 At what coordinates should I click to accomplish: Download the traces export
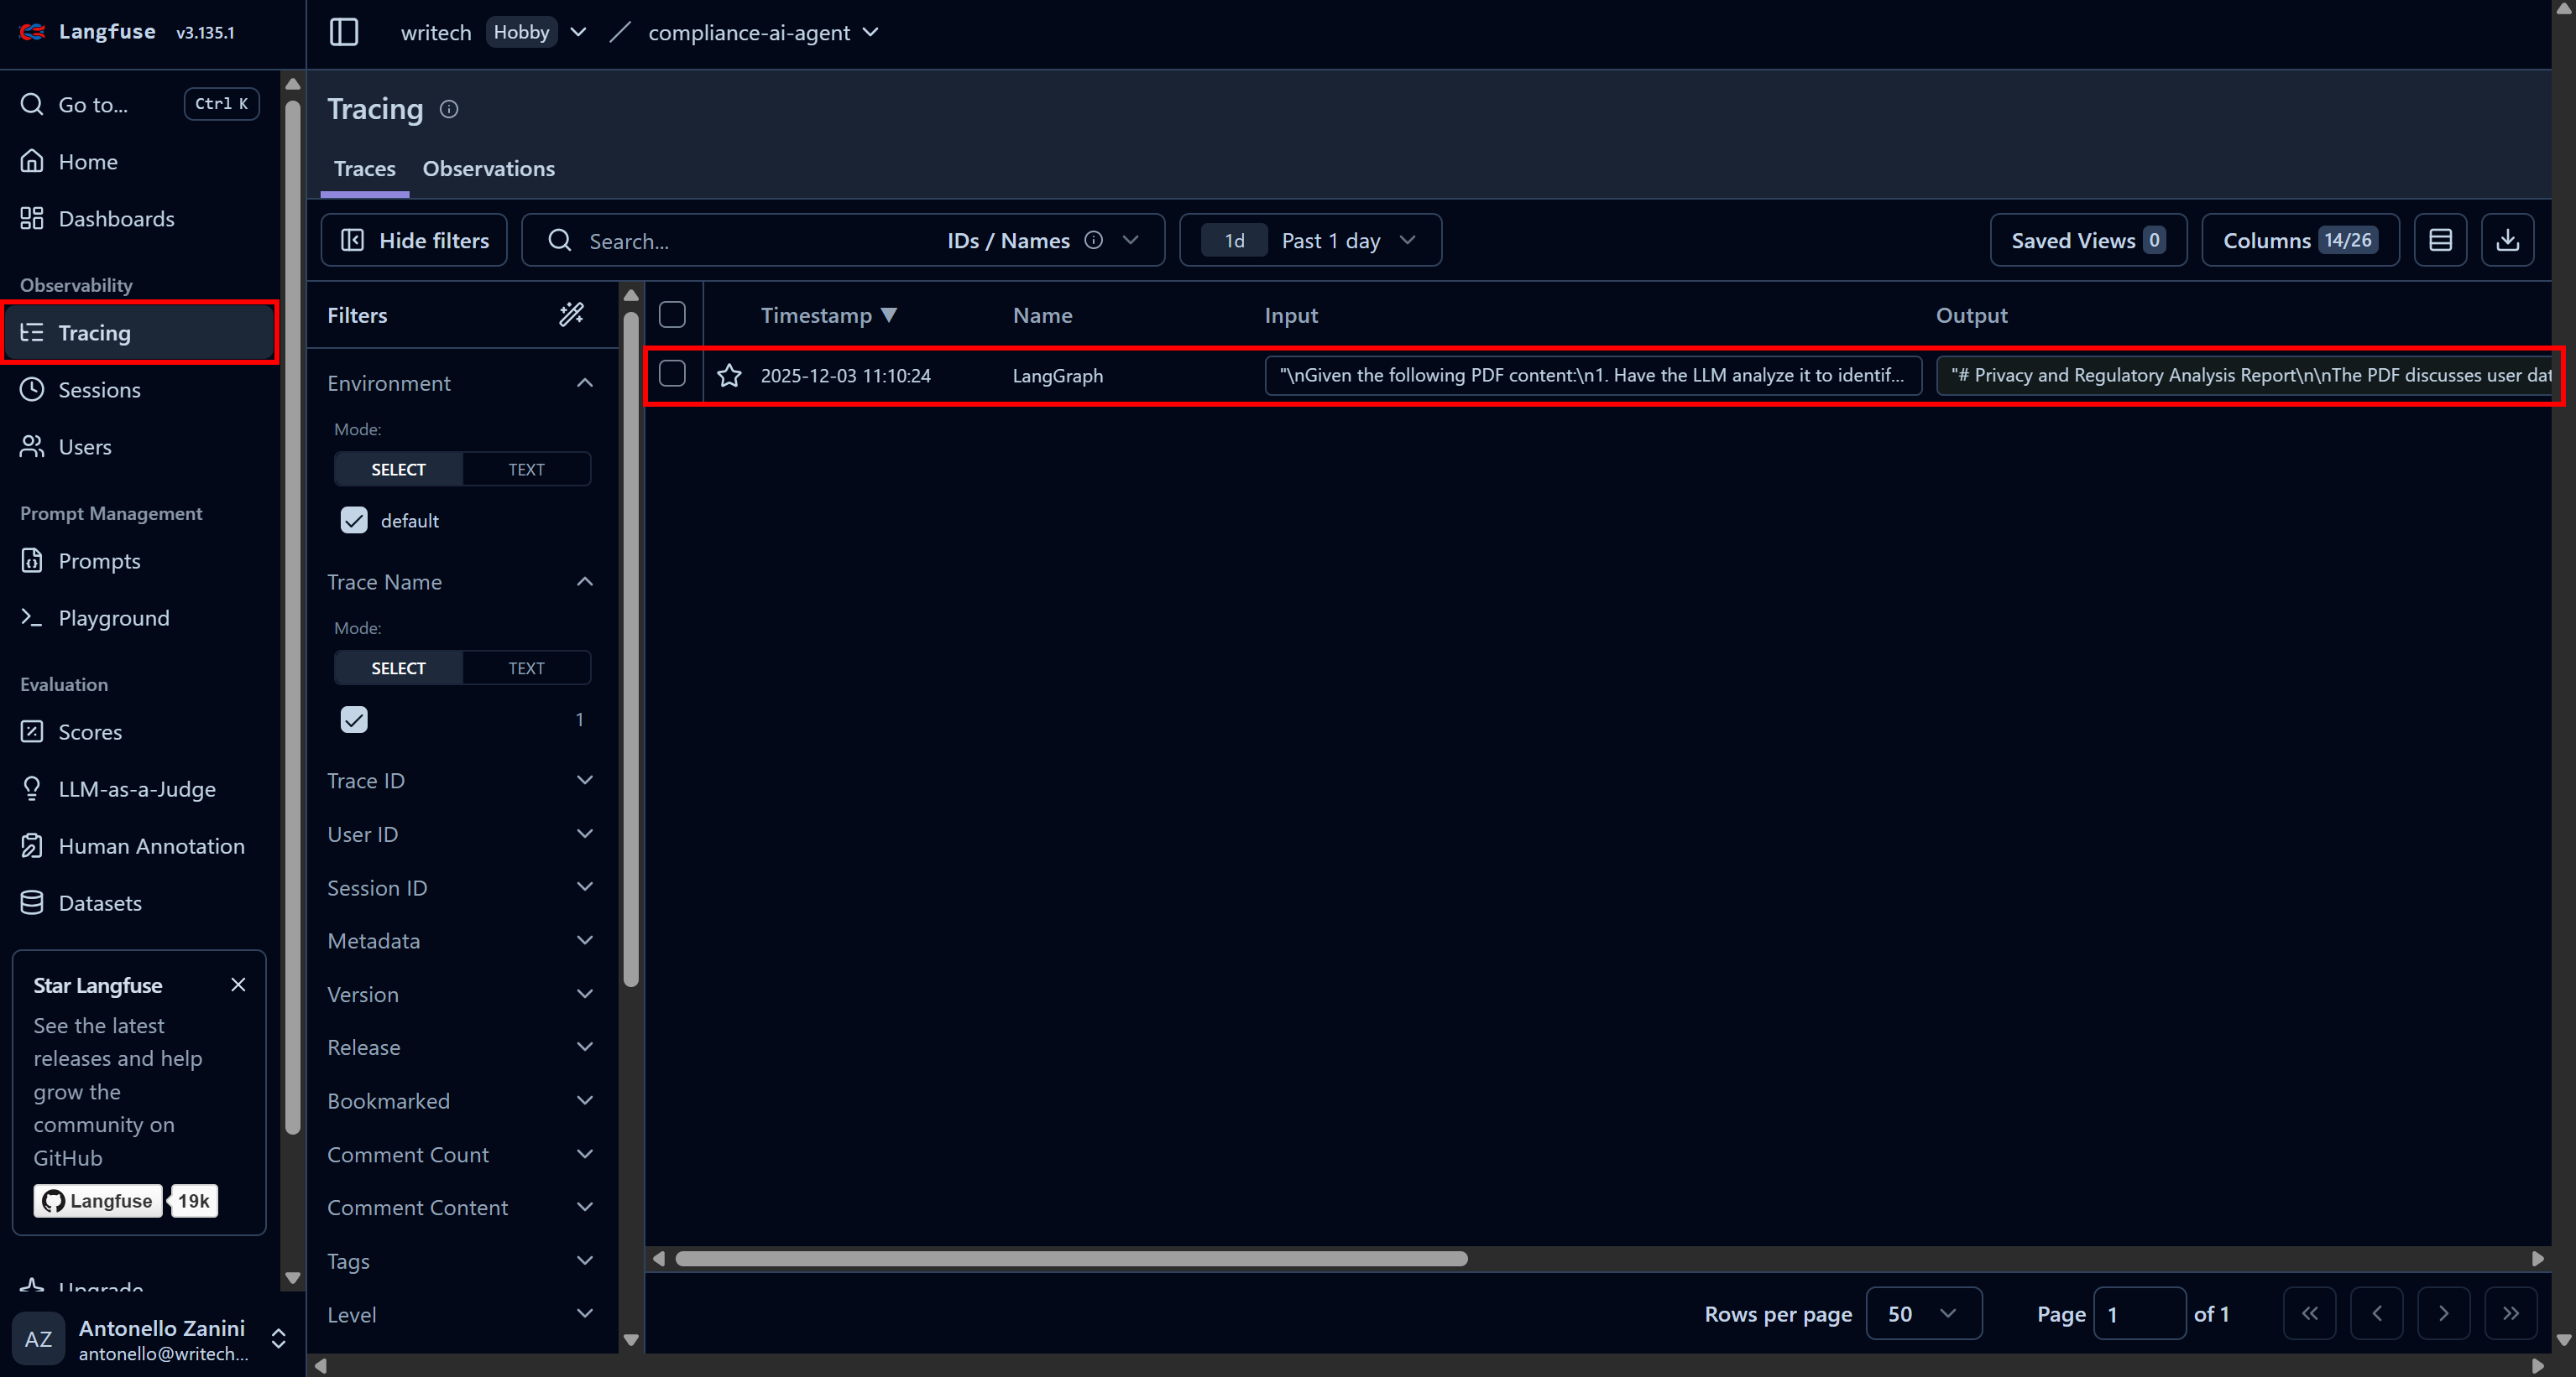2507,240
